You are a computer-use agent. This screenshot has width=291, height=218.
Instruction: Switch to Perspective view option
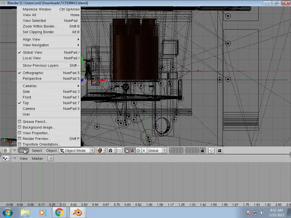49,79
